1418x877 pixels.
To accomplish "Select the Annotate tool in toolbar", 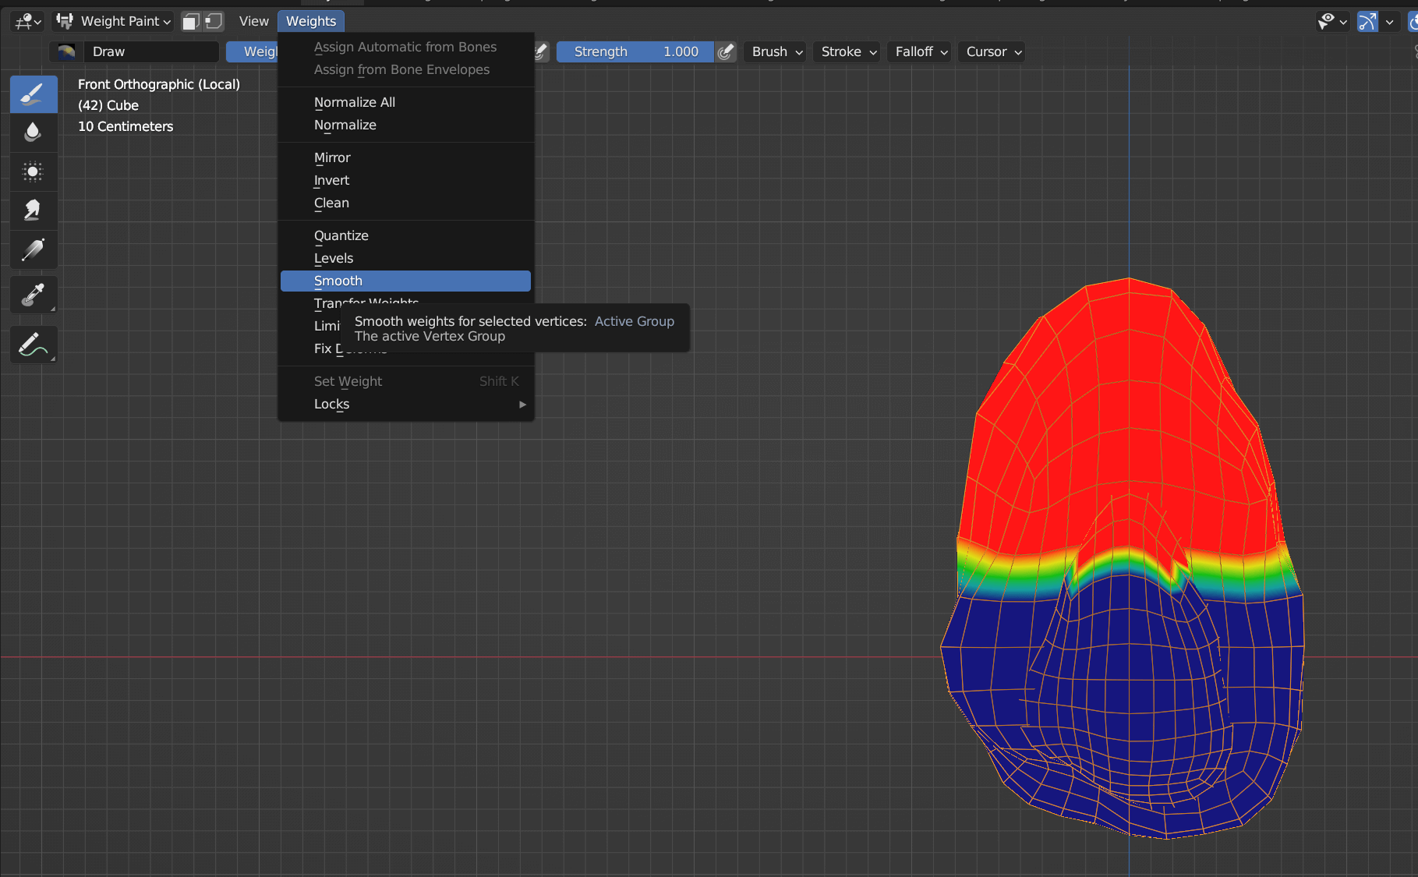I will point(34,345).
